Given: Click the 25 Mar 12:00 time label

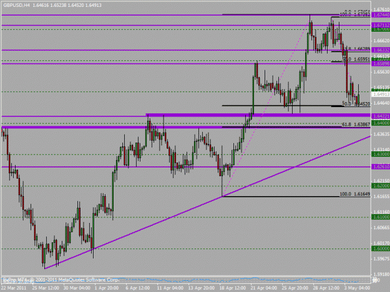Looking at the screenshot, I should 46,288.
